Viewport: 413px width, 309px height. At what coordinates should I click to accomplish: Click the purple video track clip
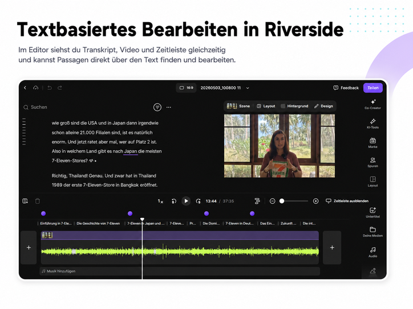tap(180, 235)
